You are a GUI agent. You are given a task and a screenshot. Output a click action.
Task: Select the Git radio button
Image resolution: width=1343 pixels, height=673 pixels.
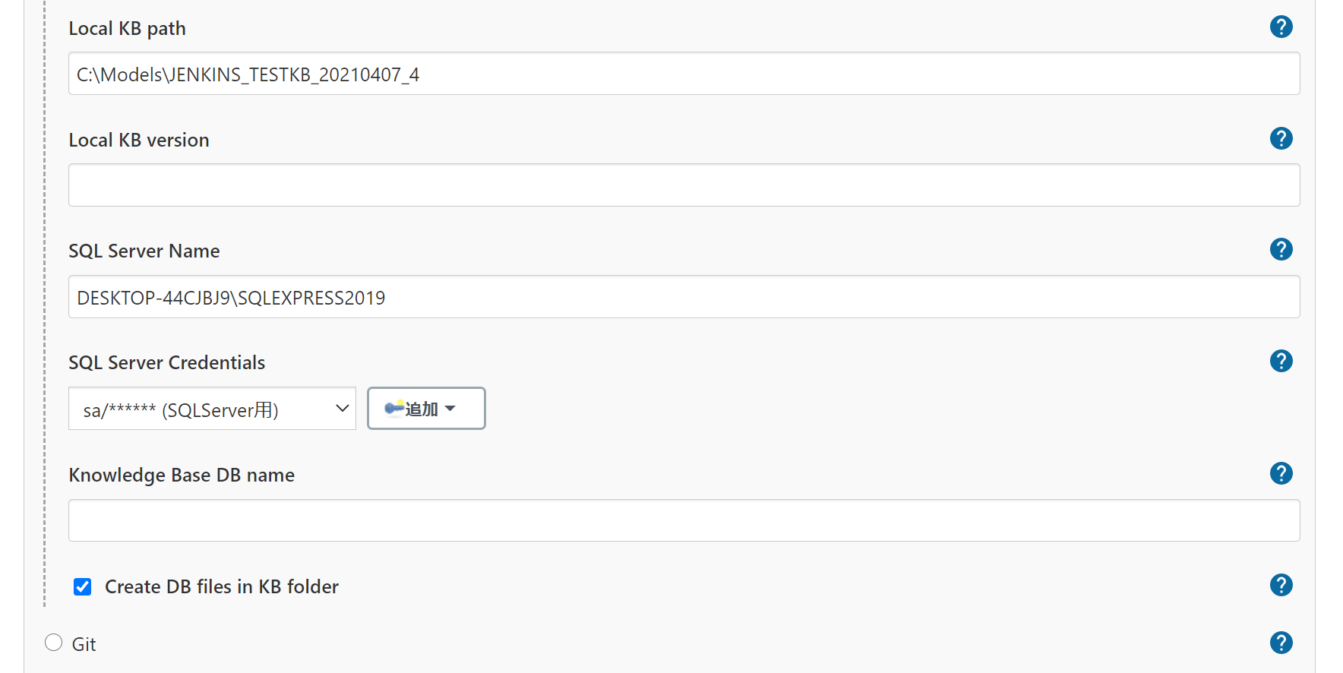coord(53,643)
